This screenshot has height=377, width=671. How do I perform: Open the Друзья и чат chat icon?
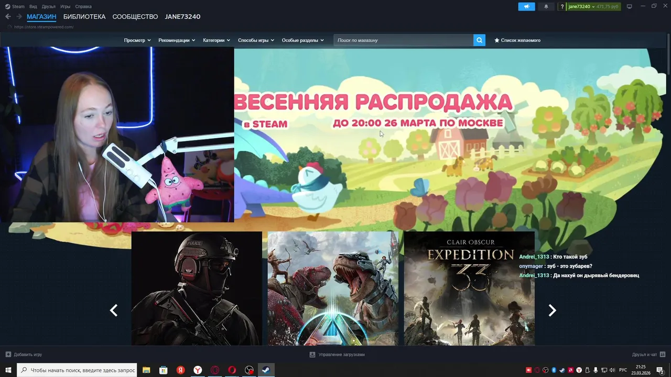[x=663, y=354]
